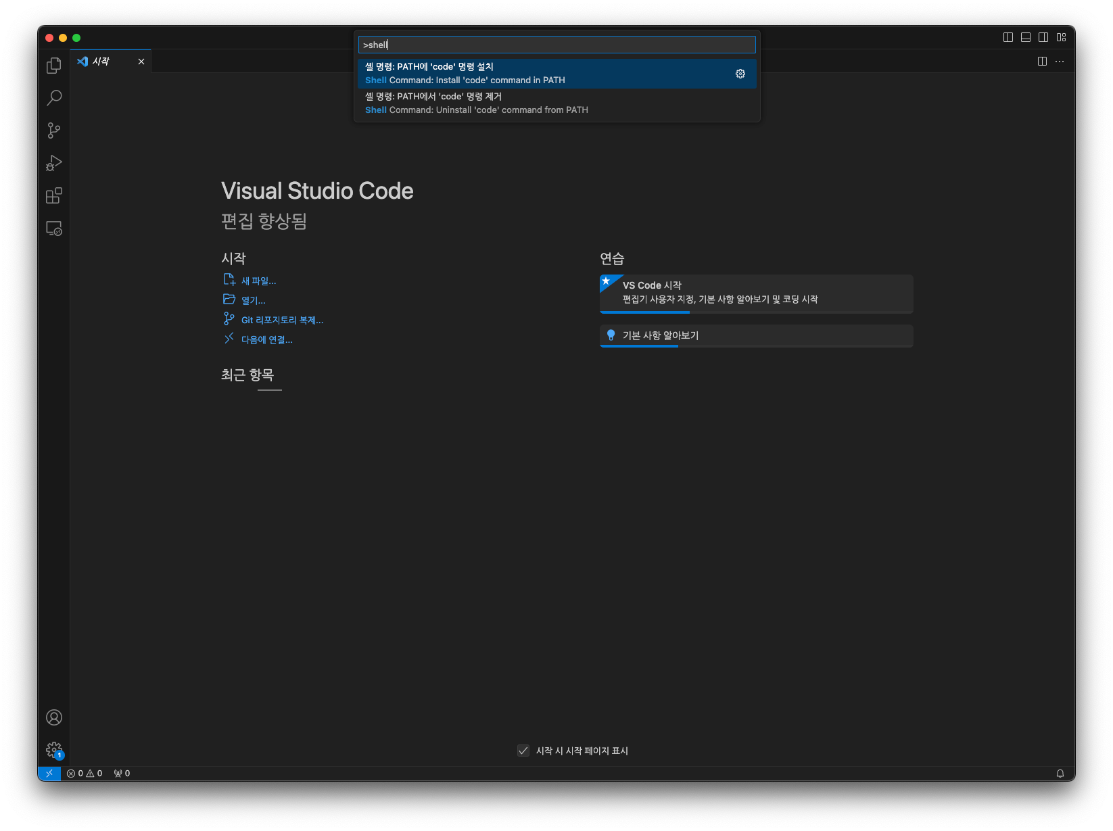Click the 최근 항목 heading
Image resolution: width=1113 pixels, height=831 pixels.
[x=247, y=375]
